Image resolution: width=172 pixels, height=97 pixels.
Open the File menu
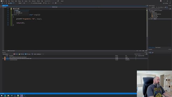tap(3, 1)
